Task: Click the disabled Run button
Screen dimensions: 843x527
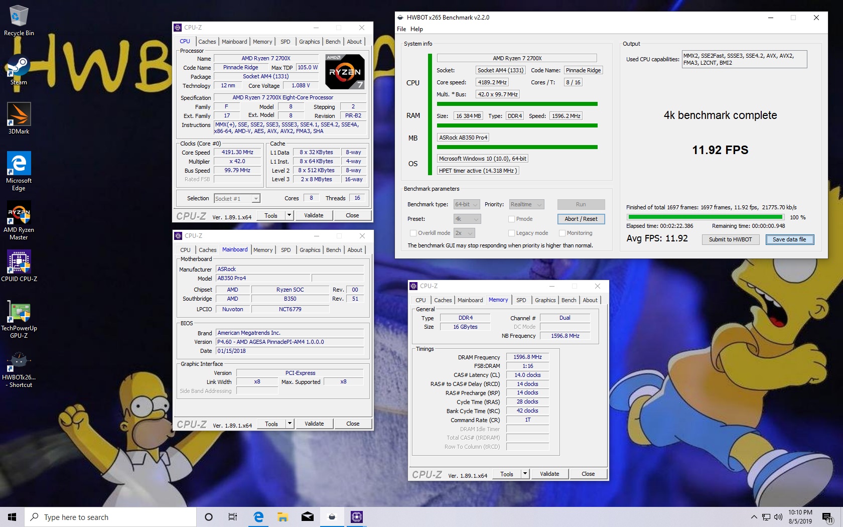Action: coord(581,204)
